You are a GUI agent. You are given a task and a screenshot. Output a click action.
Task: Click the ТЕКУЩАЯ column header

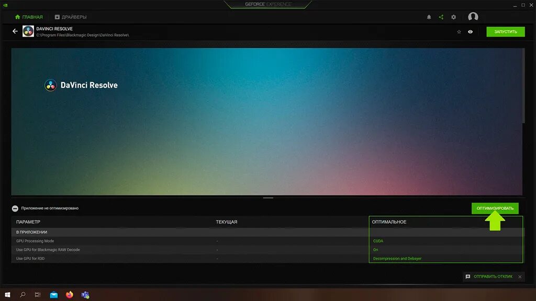coord(226,222)
